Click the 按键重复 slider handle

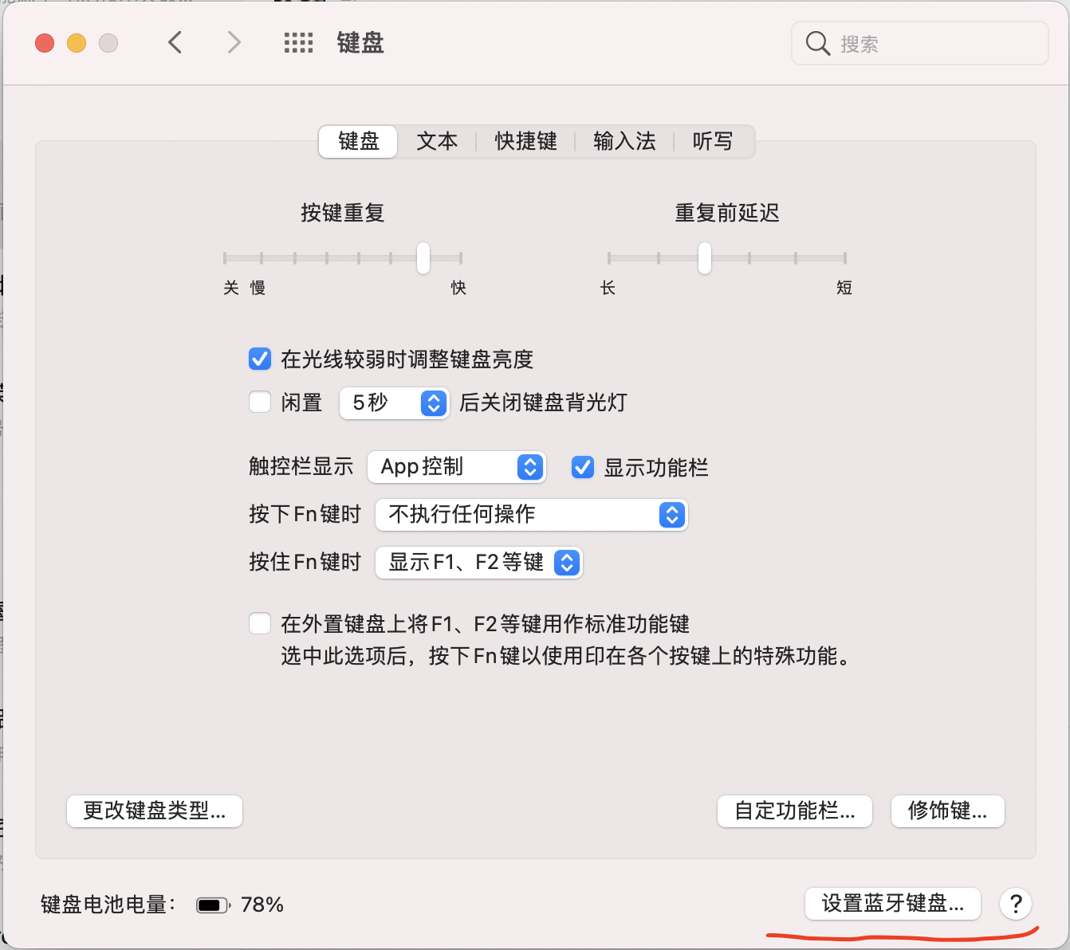[423, 257]
